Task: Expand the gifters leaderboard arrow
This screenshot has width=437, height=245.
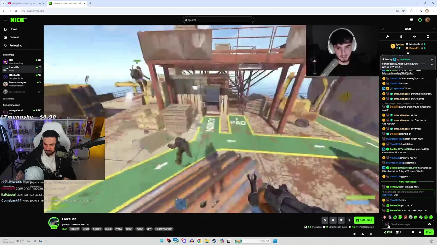Action: coord(408,53)
